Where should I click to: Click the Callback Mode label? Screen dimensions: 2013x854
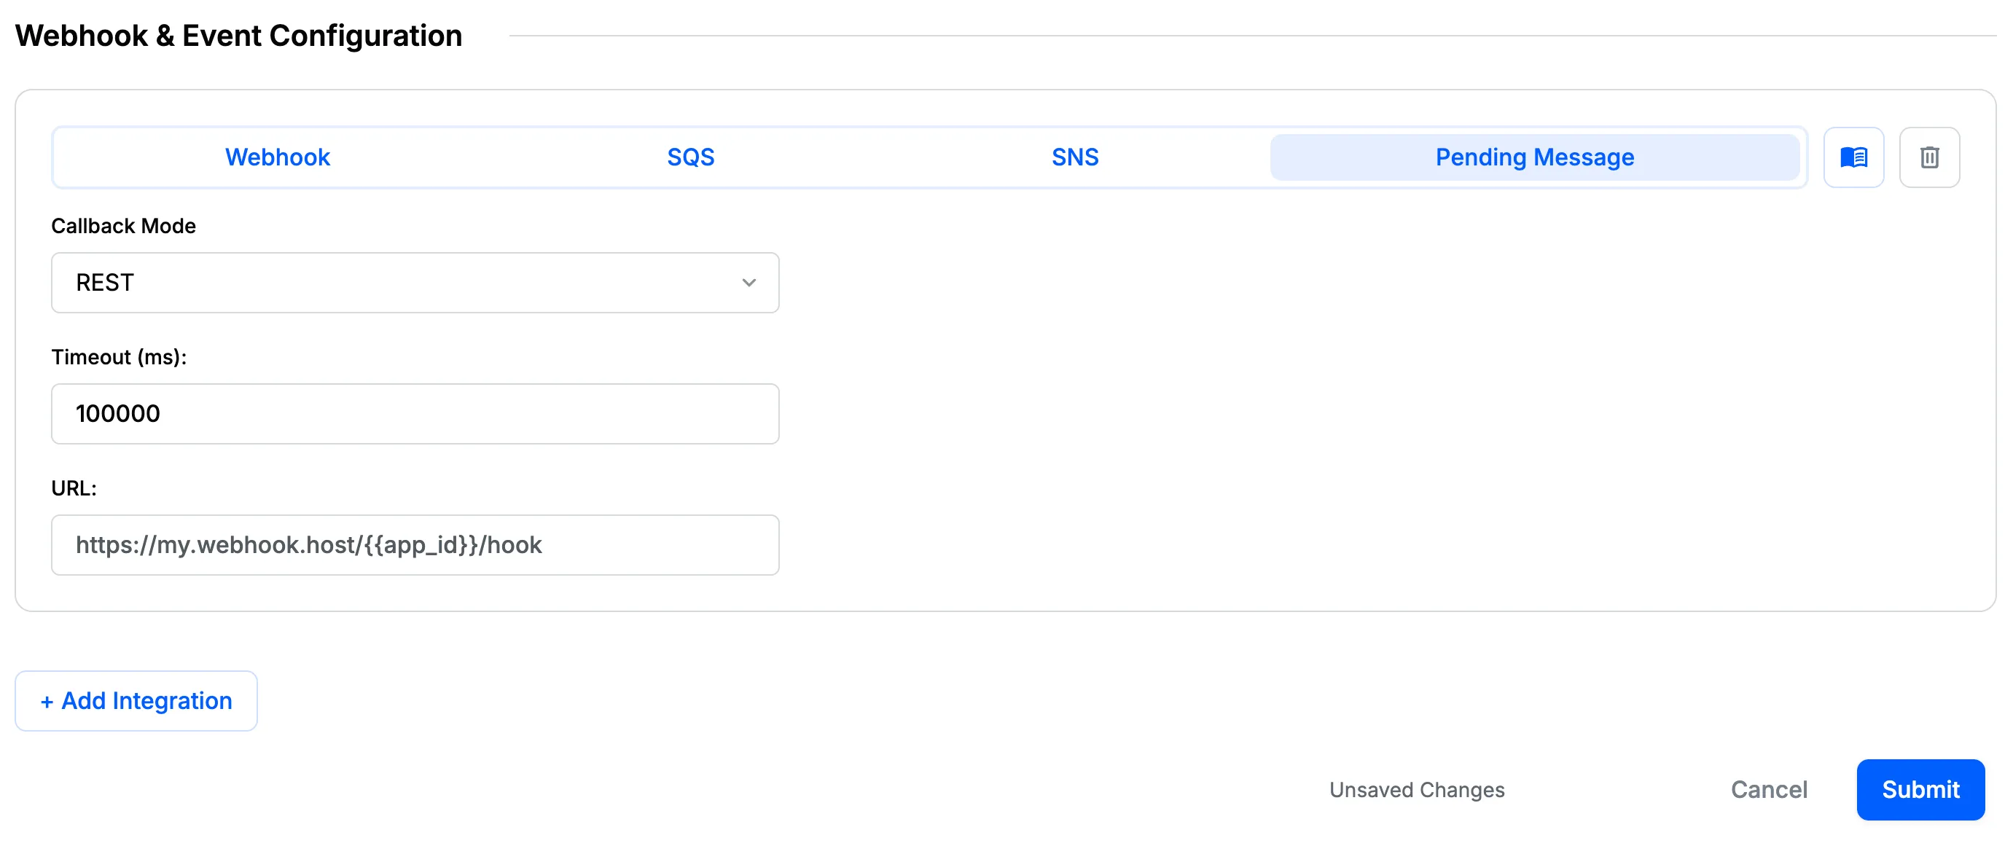click(x=123, y=226)
